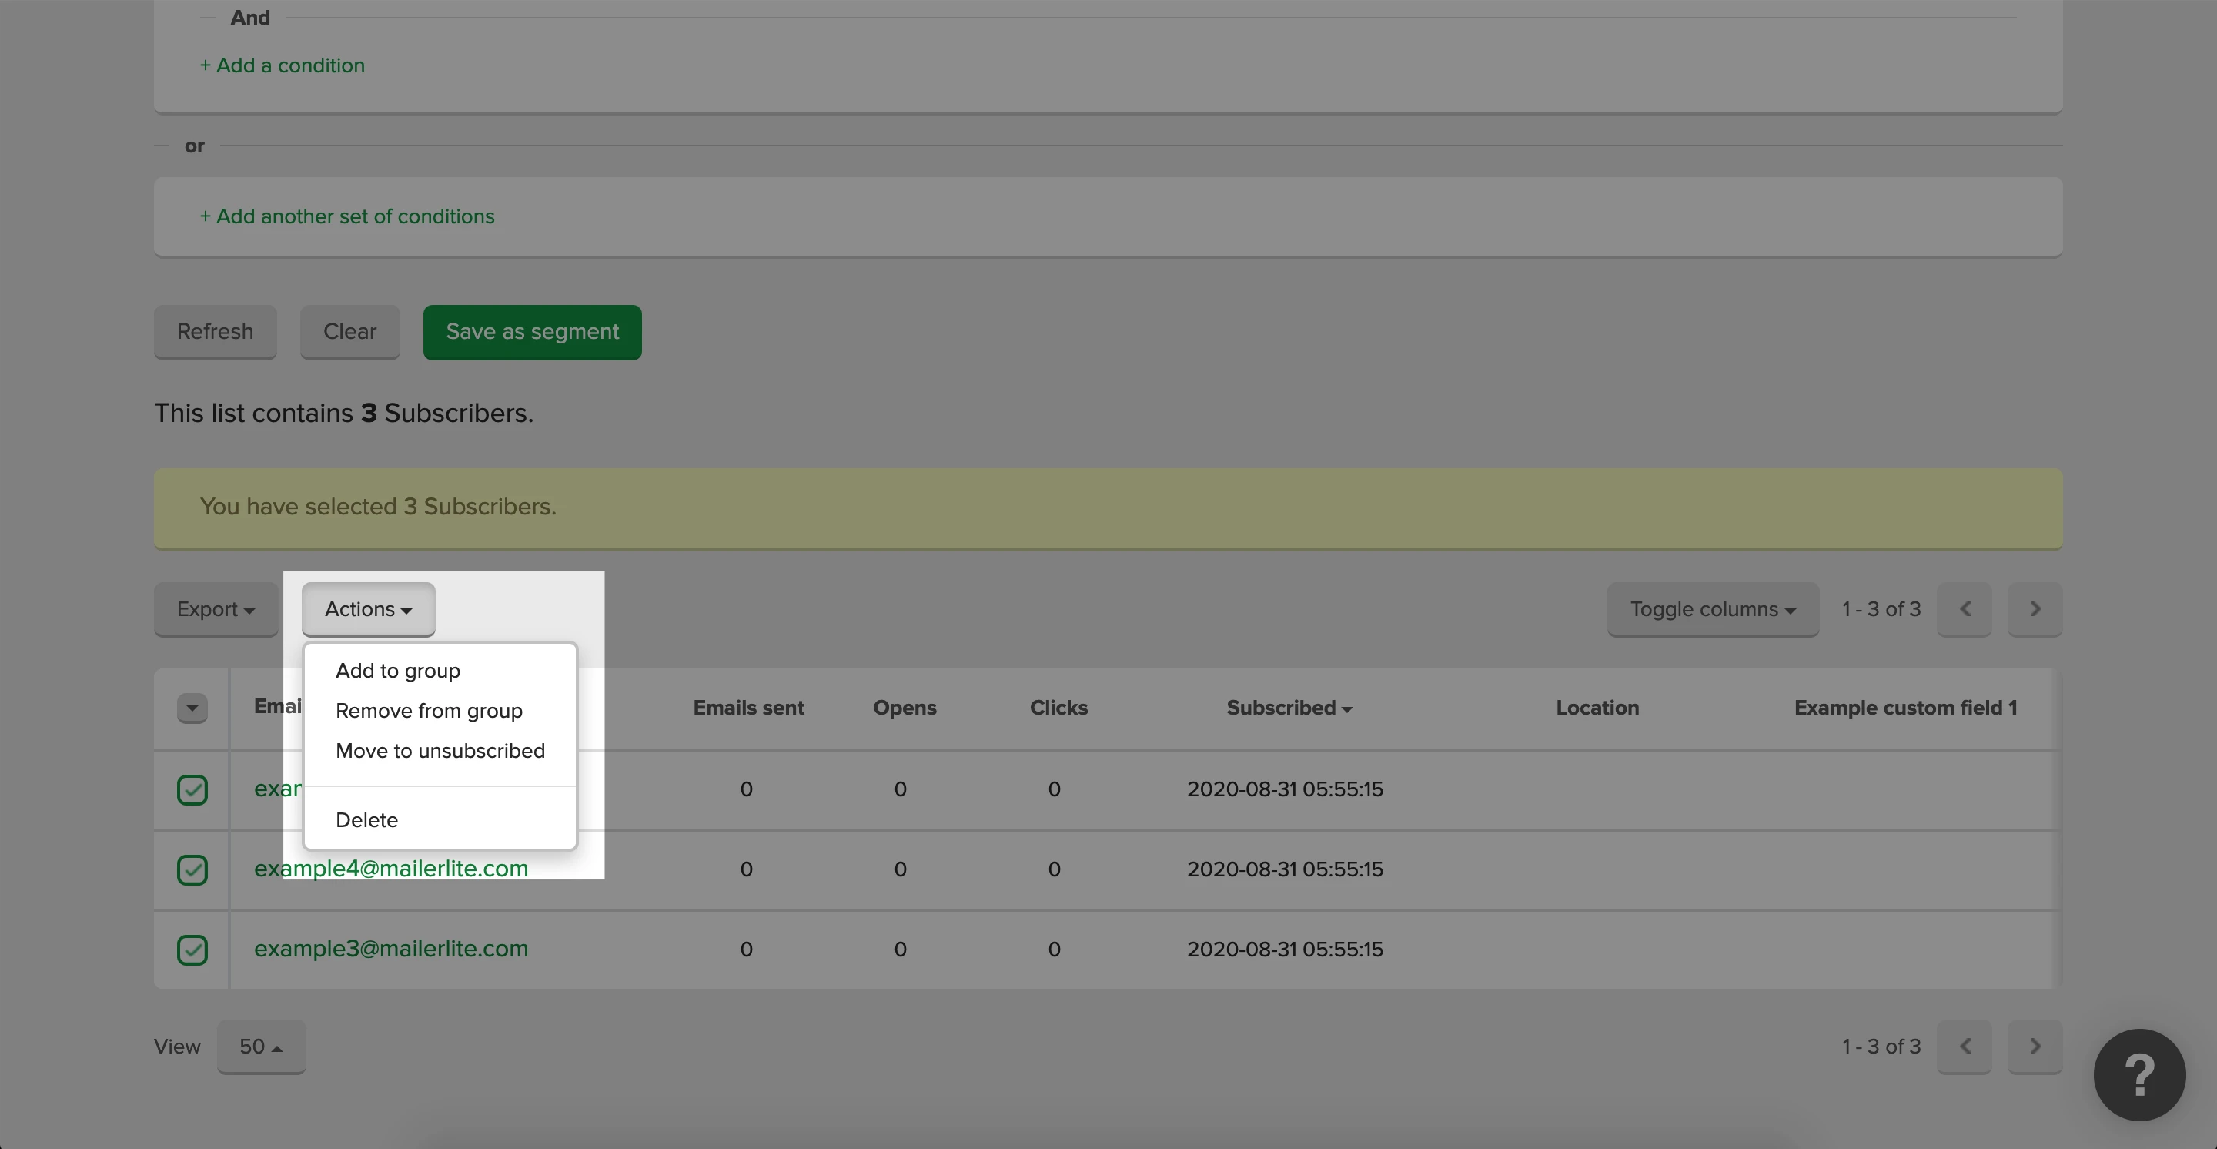Choose Delete in the Actions menu

click(366, 819)
